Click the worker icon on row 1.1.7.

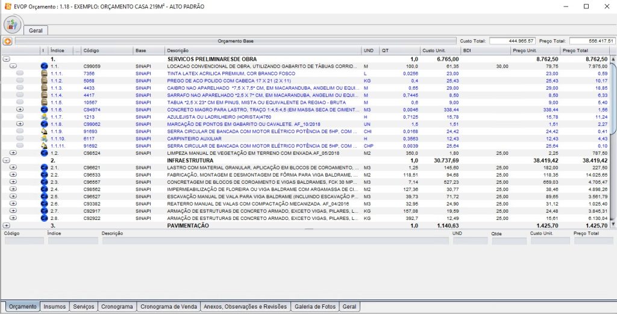pos(43,116)
